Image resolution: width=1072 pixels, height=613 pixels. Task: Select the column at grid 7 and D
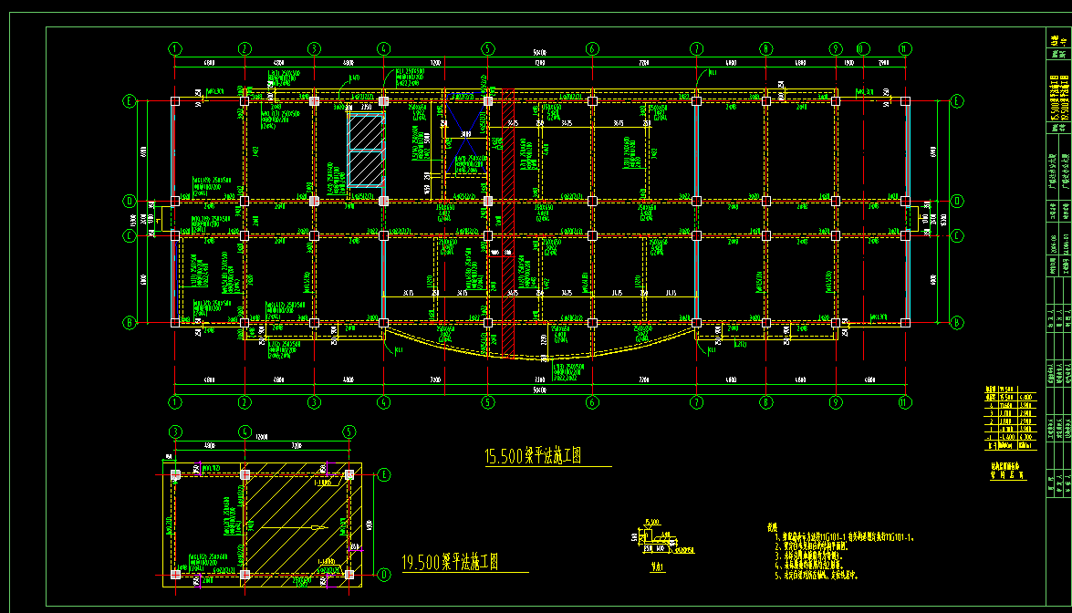coord(696,201)
